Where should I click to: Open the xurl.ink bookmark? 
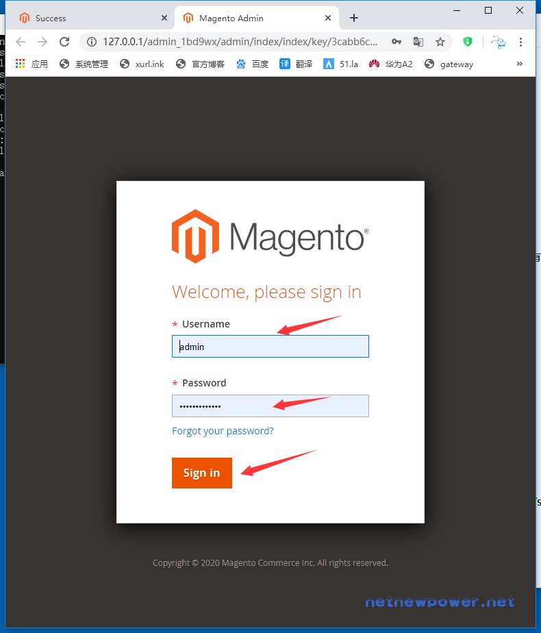tap(142, 64)
